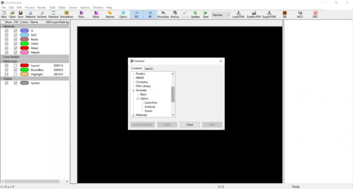Toggle Fill checkbox for Si3N4
The width and height of the screenshot is (353, 189).
(x=15, y=44)
